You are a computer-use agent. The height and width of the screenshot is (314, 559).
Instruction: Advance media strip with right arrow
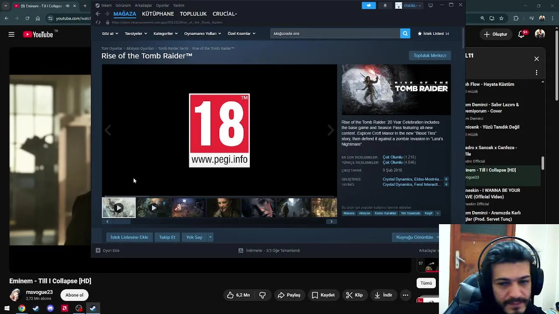point(331,222)
